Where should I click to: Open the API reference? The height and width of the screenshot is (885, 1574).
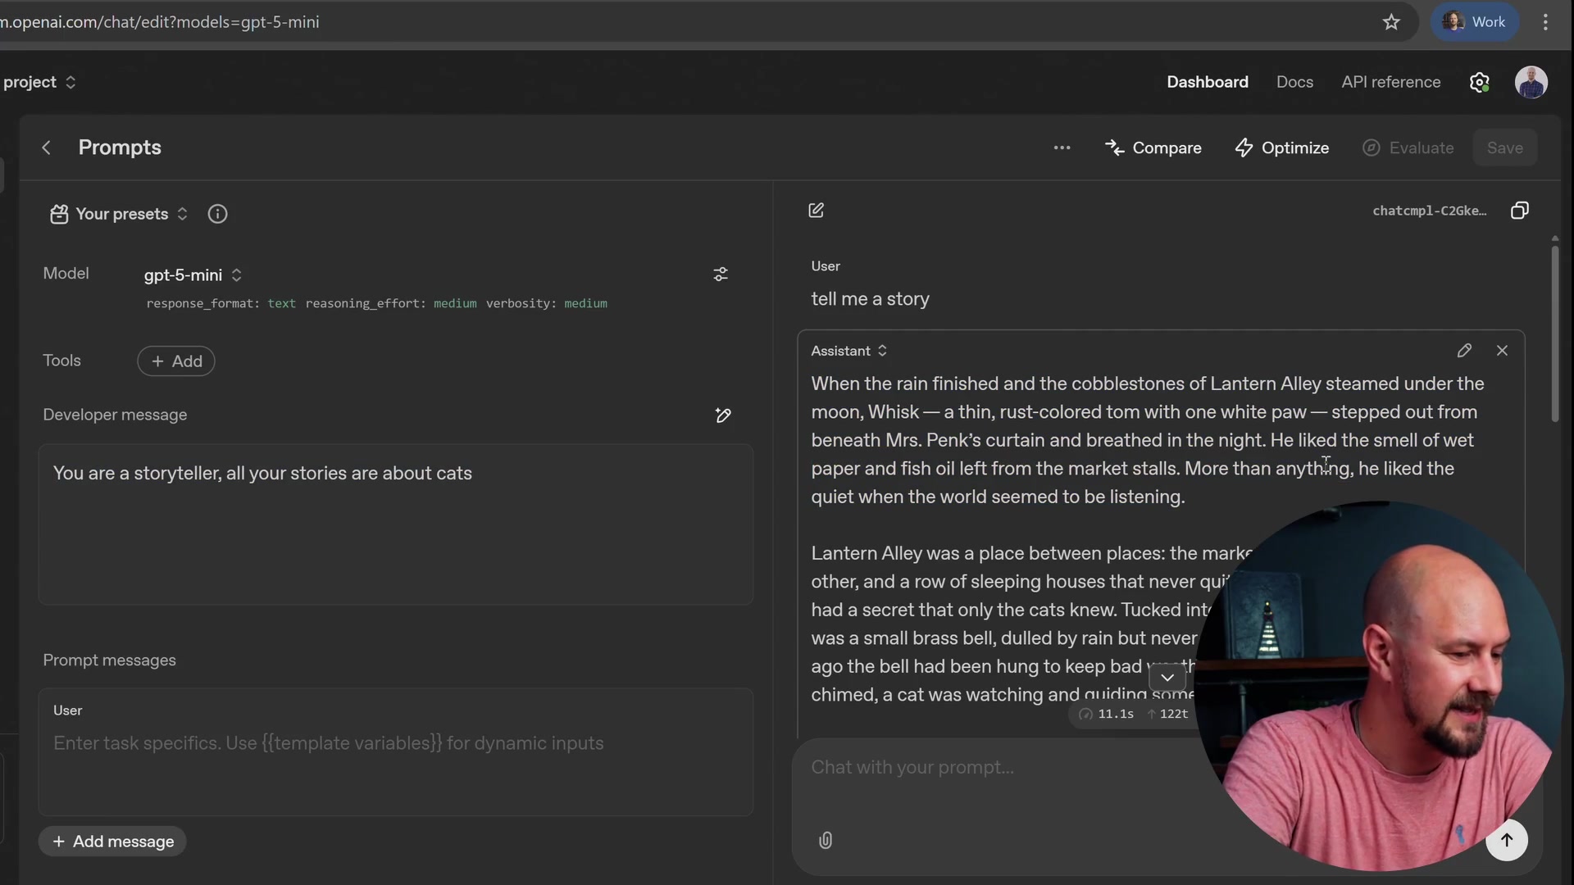point(1391,82)
